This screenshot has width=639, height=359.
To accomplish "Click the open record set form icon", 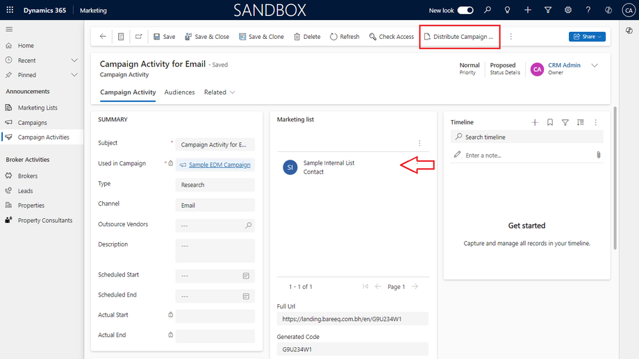I will click(121, 37).
